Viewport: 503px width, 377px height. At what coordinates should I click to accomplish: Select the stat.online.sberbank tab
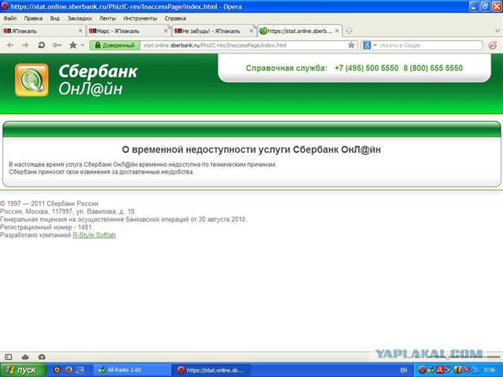[x=299, y=31]
